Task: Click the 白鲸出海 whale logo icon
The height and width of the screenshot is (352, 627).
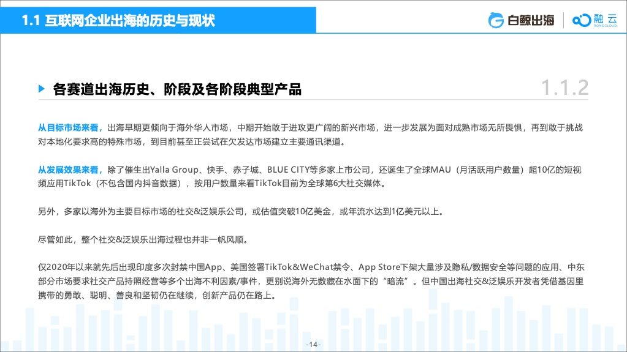Action: 496,20
